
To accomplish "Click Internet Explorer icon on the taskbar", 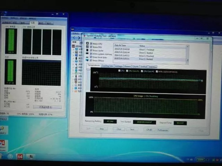I will [x=10, y=156].
